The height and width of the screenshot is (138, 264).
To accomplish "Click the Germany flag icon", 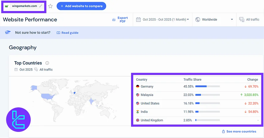I will [x=138, y=87].
